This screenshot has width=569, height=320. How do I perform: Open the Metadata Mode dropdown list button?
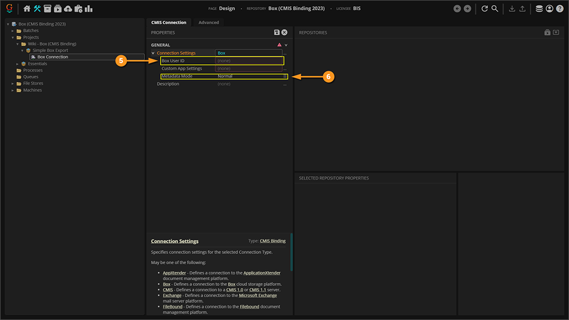pyautogui.click(x=285, y=76)
